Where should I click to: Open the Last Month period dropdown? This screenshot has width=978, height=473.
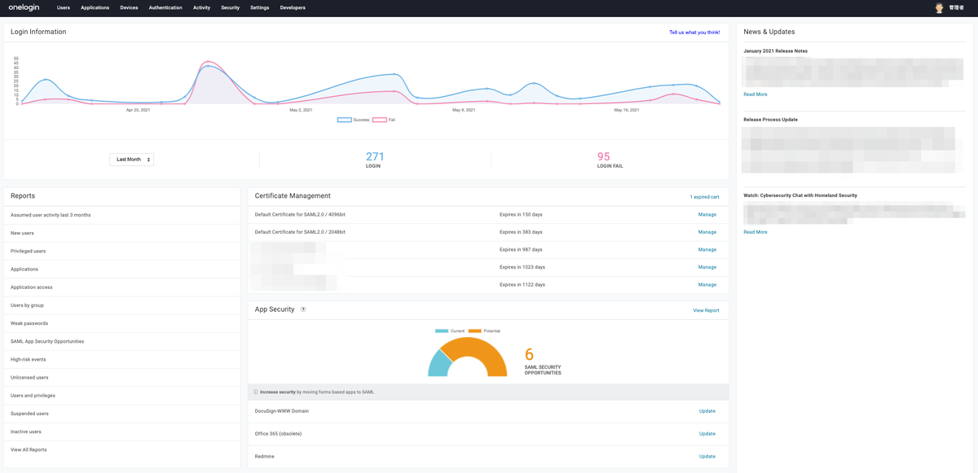tap(132, 160)
